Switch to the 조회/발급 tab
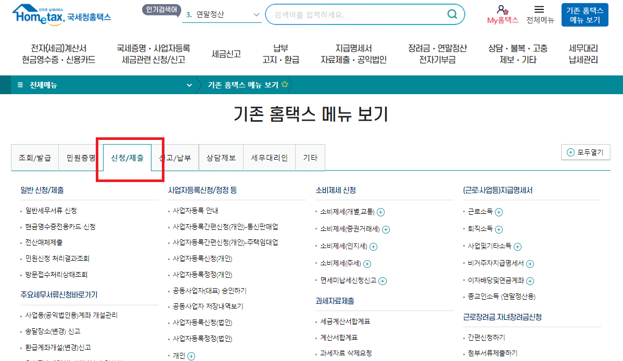 [x=34, y=158]
